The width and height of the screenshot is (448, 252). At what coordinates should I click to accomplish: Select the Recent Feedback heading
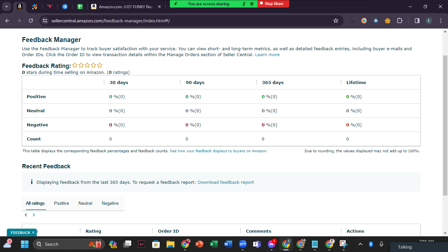click(x=46, y=166)
